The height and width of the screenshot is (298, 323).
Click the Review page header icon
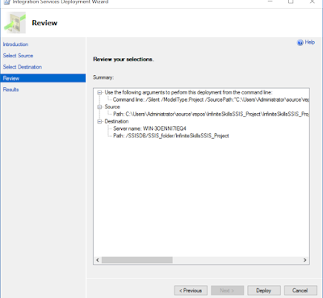(x=15, y=23)
